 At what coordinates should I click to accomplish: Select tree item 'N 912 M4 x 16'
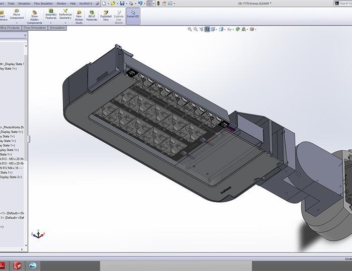click(x=12, y=168)
